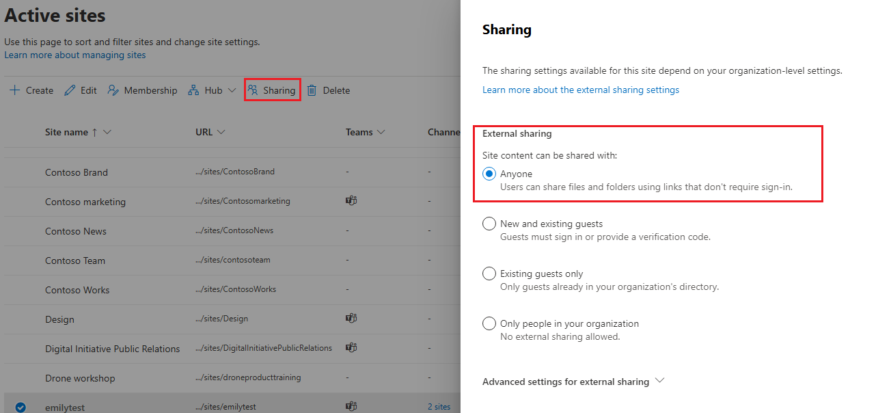Screen dimensions: 891x413
Task: Click the Delete trash icon
Action: 313,90
